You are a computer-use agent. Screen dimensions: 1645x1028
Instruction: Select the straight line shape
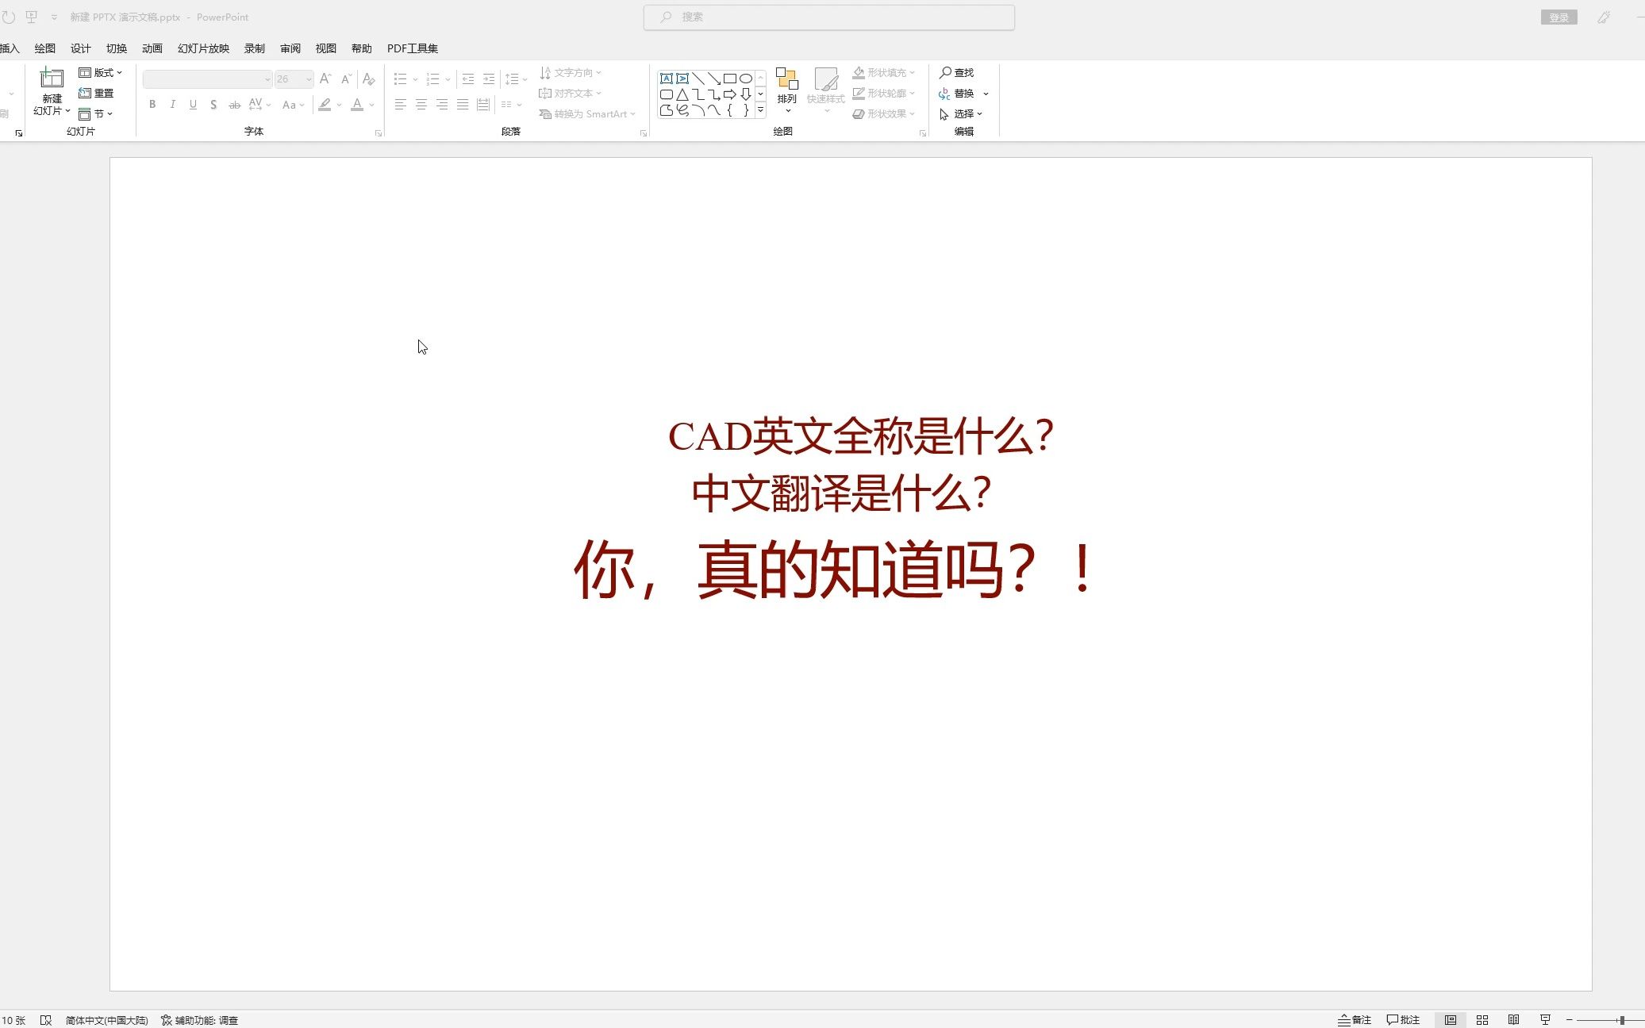click(698, 79)
